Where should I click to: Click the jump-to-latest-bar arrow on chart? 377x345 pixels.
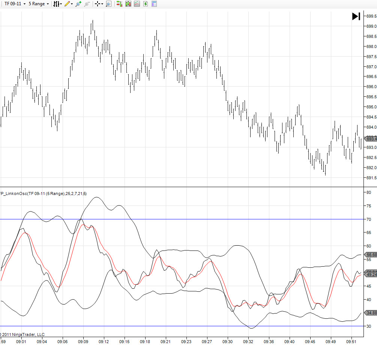point(356,16)
